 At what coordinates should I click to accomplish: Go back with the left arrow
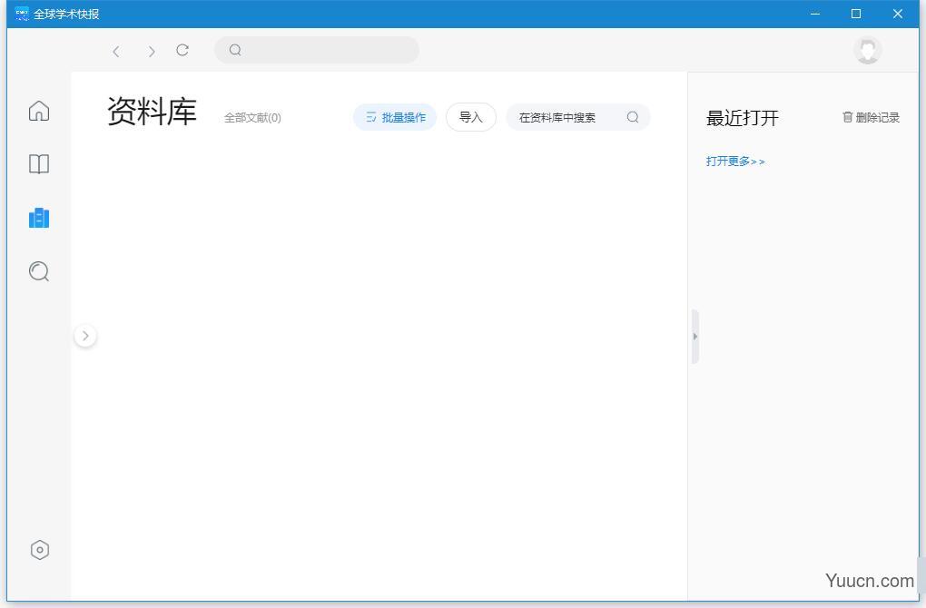click(x=116, y=52)
